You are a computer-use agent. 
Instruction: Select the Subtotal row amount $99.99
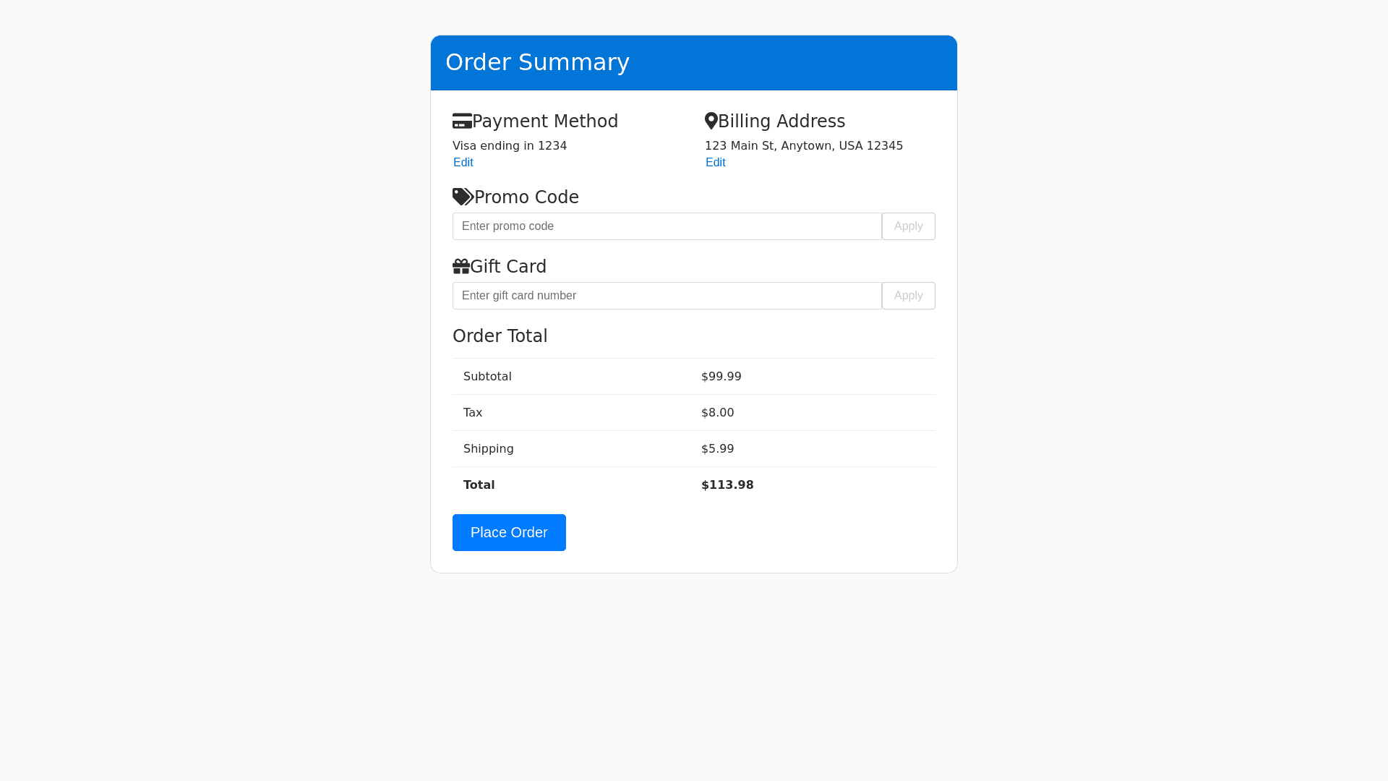[721, 376]
